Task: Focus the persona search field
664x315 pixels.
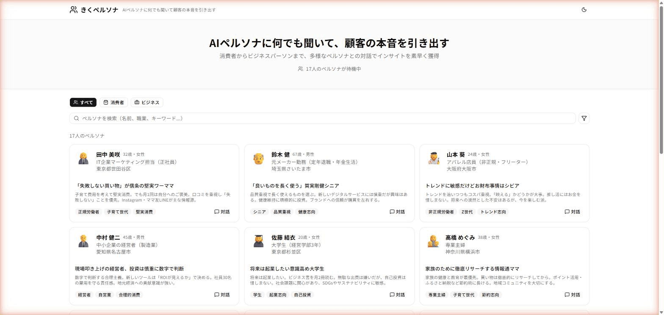Action: (x=323, y=119)
